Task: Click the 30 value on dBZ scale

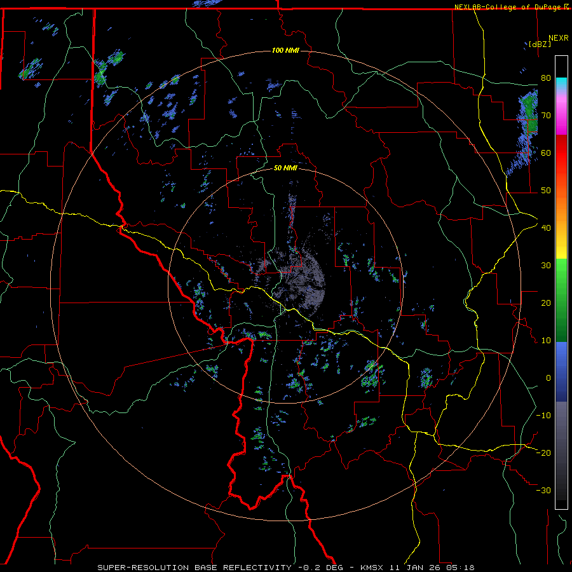Action: coord(546,266)
